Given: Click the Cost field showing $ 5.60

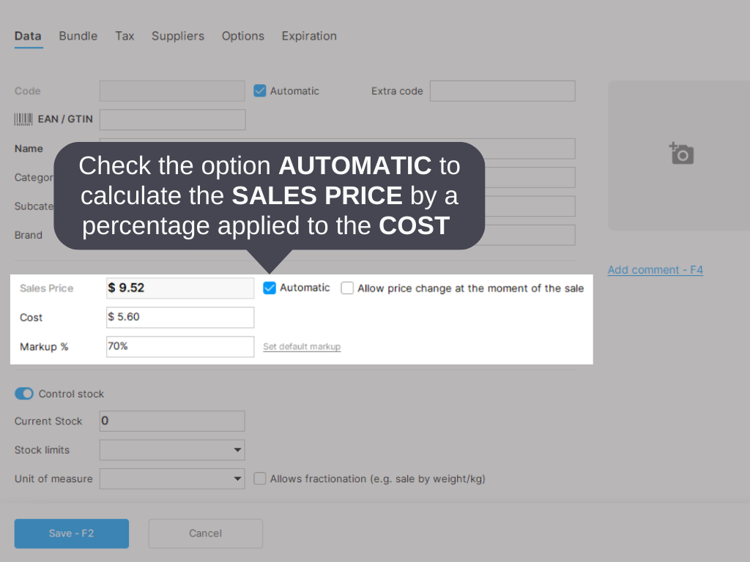Looking at the screenshot, I should 179,317.
